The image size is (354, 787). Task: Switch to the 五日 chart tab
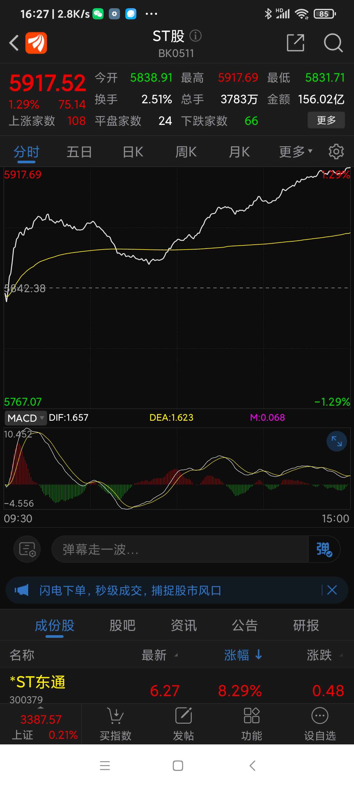click(x=79, y=152)
